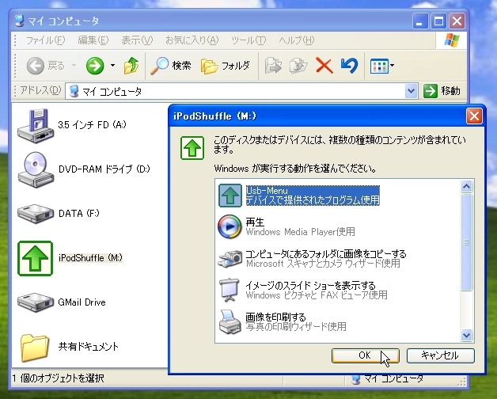
Task: Click the action list scroll down arrow
Action: (466, 335)
